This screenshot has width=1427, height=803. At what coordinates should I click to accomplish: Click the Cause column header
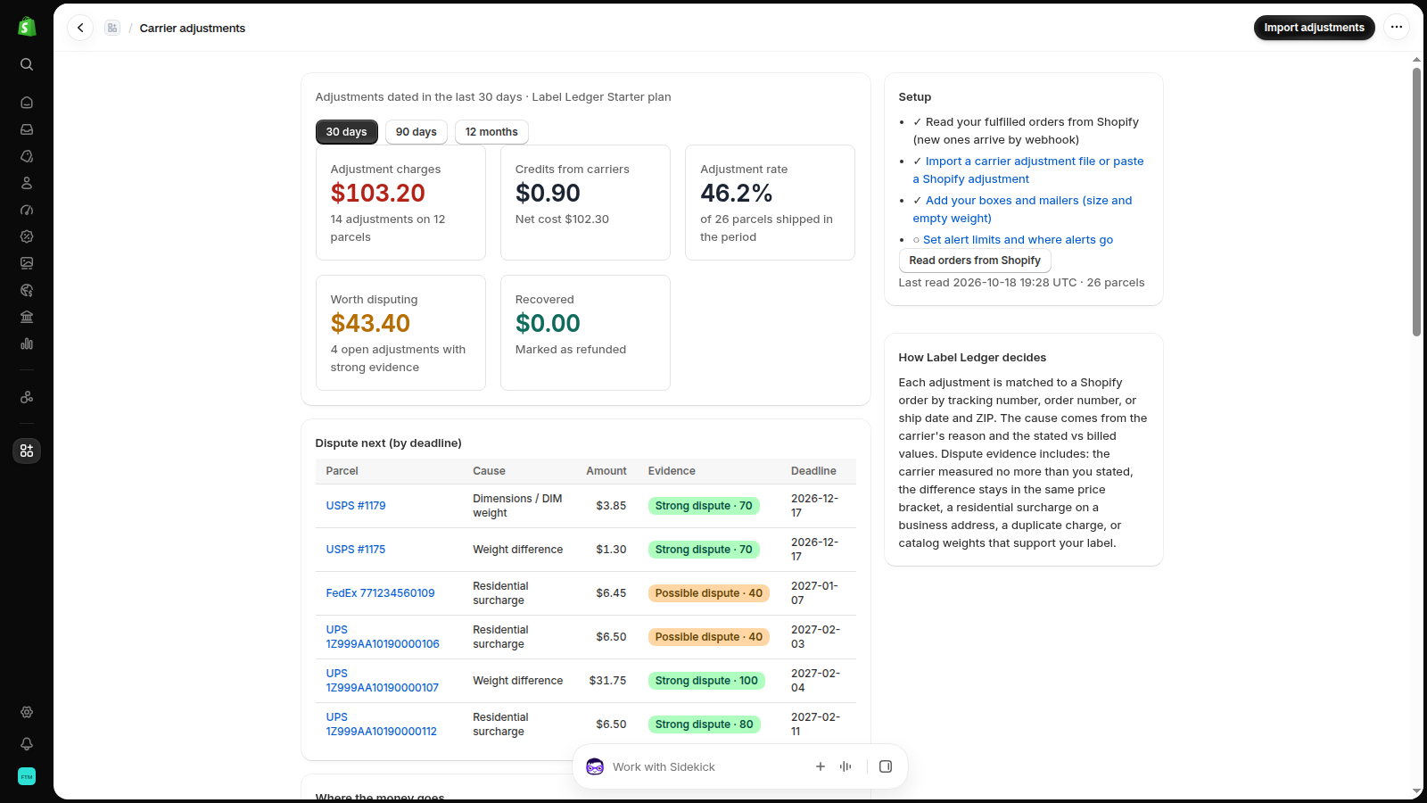click(x=489, y=471)
